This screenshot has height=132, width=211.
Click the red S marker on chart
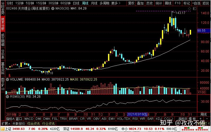(x=10, y=75)
